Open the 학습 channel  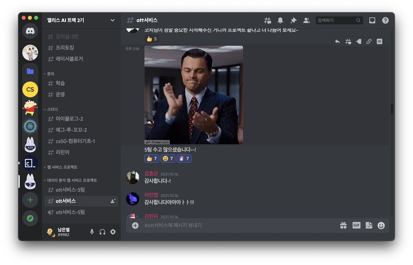coord(81,83)
